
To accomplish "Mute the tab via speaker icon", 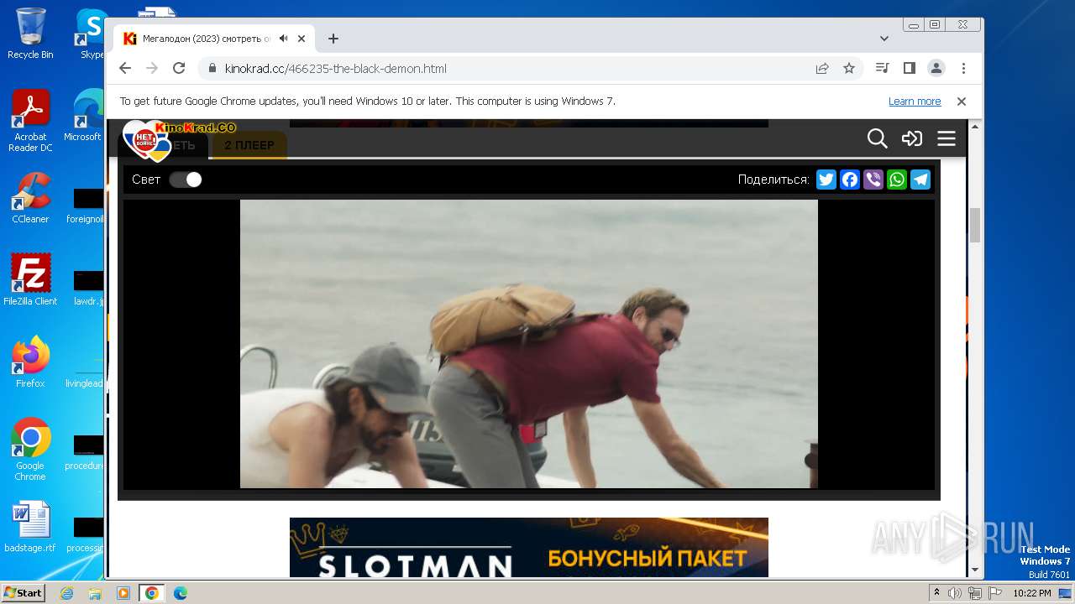I will pyautogui.click(x=284, y=39).
